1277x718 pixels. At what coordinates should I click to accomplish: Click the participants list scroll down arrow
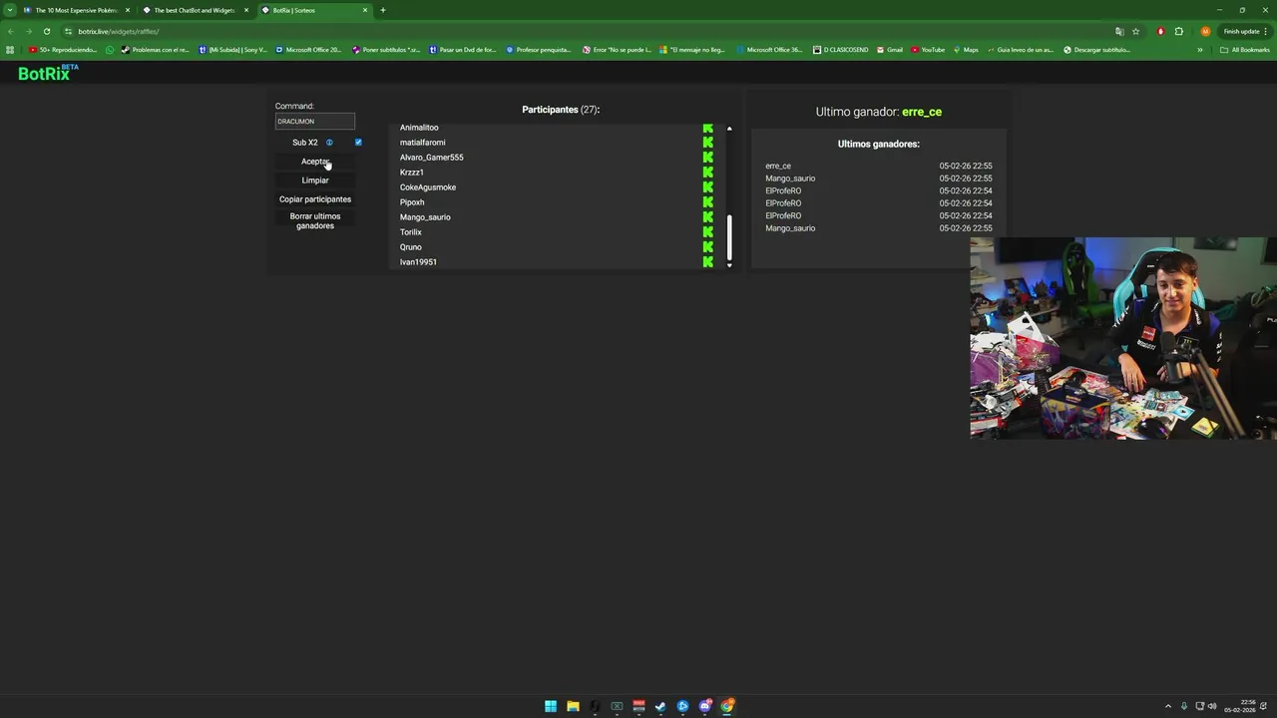point(729,265)
